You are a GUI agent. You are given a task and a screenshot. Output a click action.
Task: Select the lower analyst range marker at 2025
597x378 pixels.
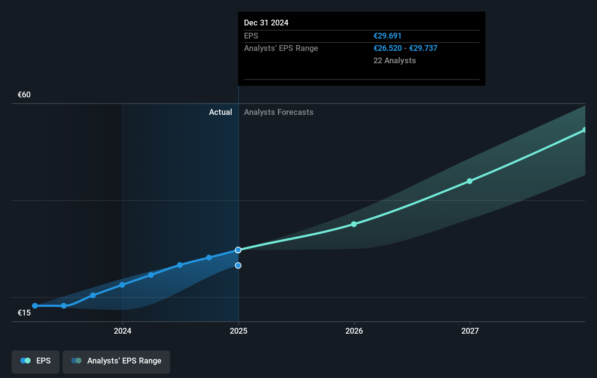[238, 265]
